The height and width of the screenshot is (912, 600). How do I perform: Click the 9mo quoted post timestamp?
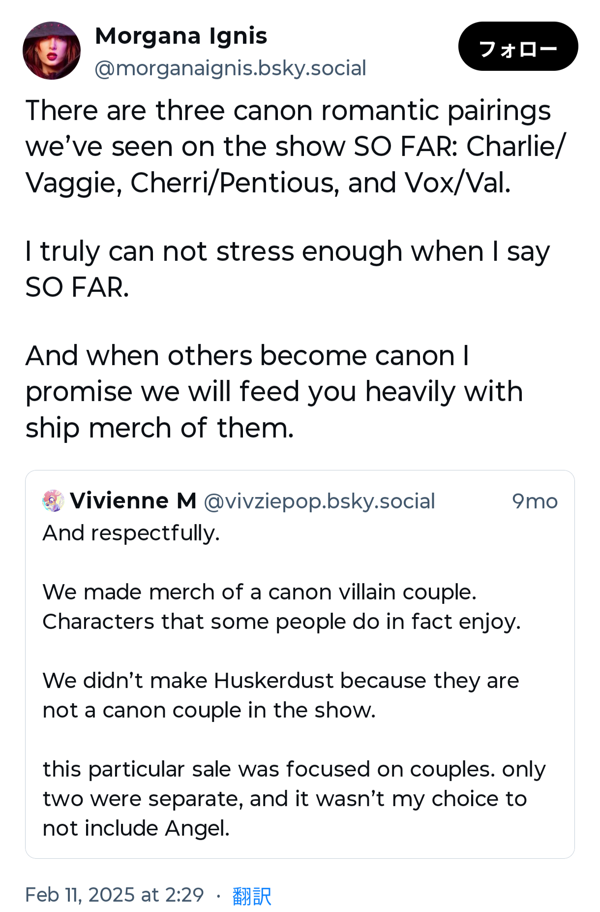pos(535,502)
